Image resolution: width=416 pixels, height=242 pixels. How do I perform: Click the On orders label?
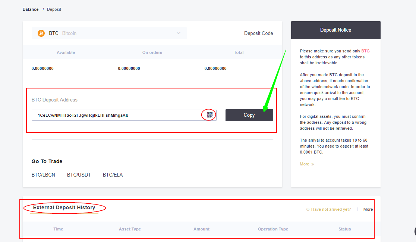152,52
